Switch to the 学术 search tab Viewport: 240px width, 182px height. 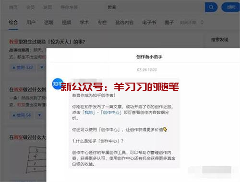[x=84, y=23]
